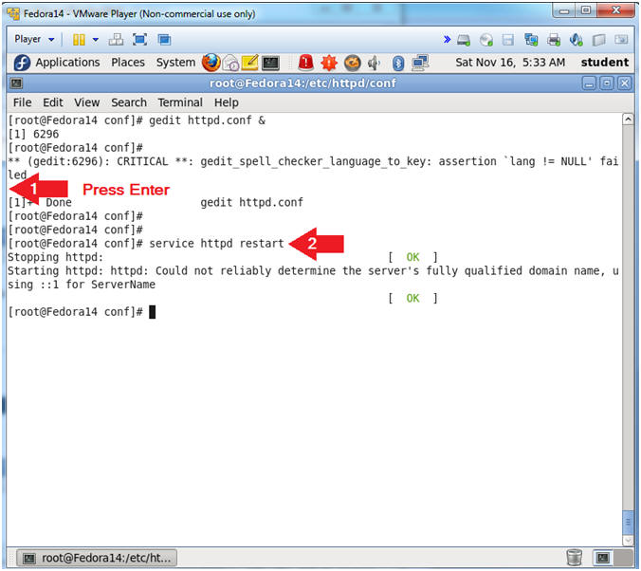Click the Bluetooth panel icon
The image size is (641, 571).
click(x=398, y=63)
